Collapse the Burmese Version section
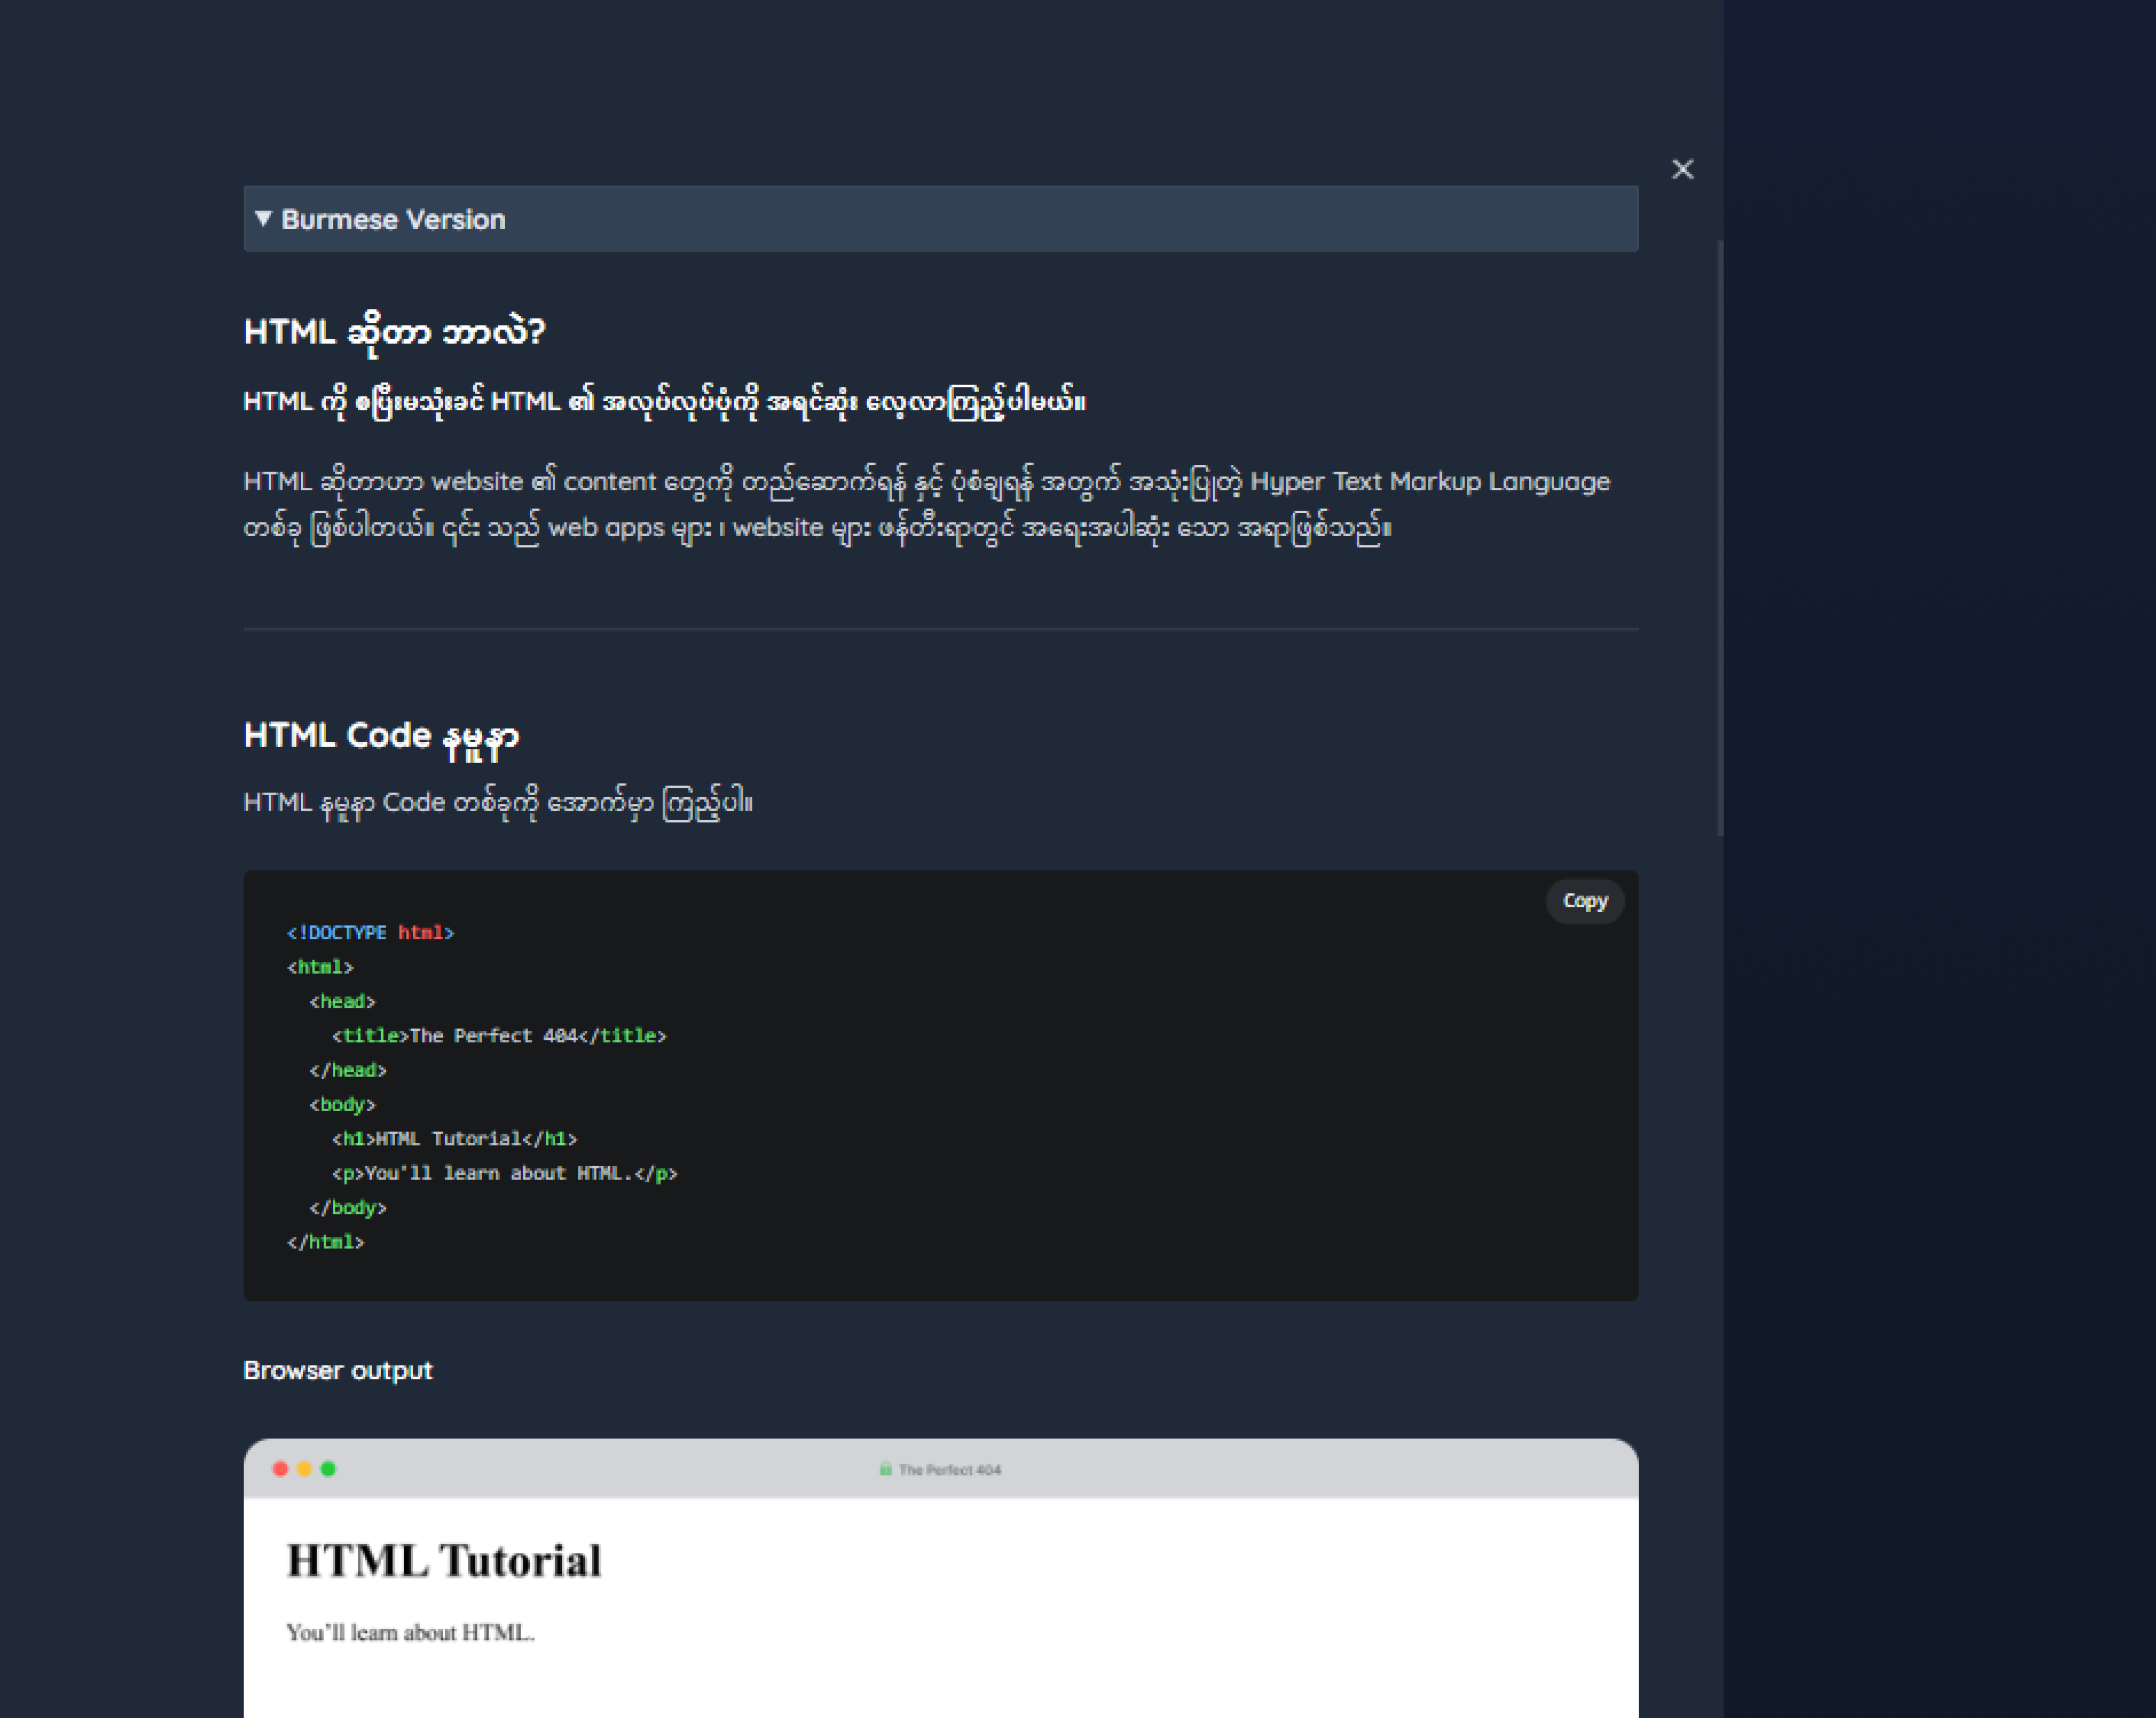Screen dimensions: 2156x1718 tap(940, 218)
